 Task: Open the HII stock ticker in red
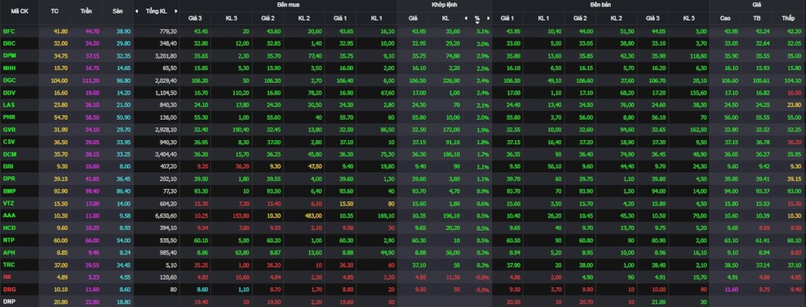pos(7,276)
